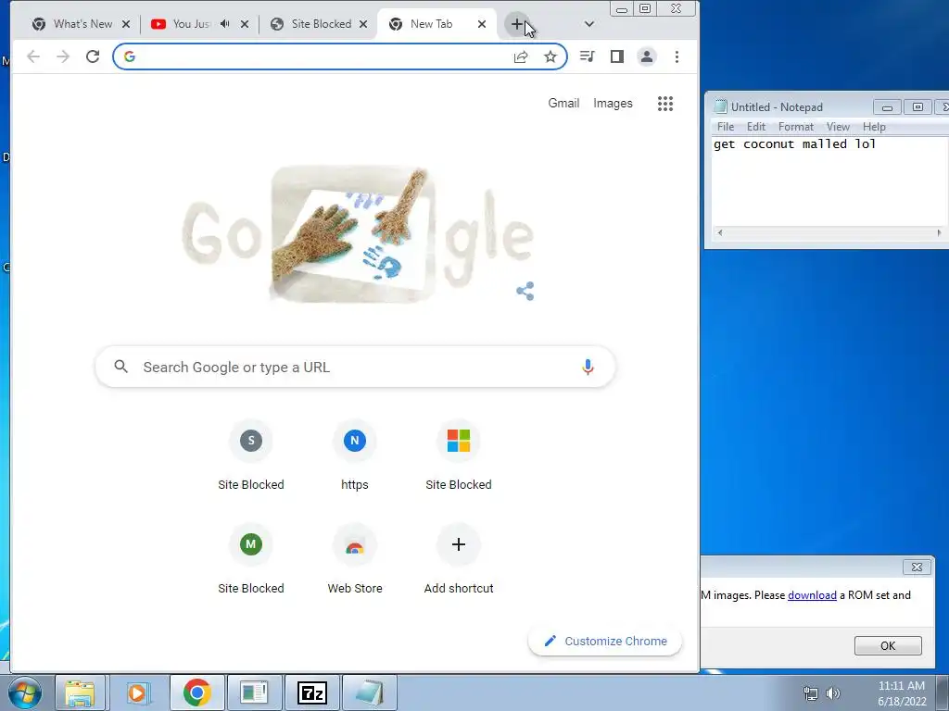Open Notepad View menu
The width and height of the screenshot is (949, 711).
pos(838,126)
